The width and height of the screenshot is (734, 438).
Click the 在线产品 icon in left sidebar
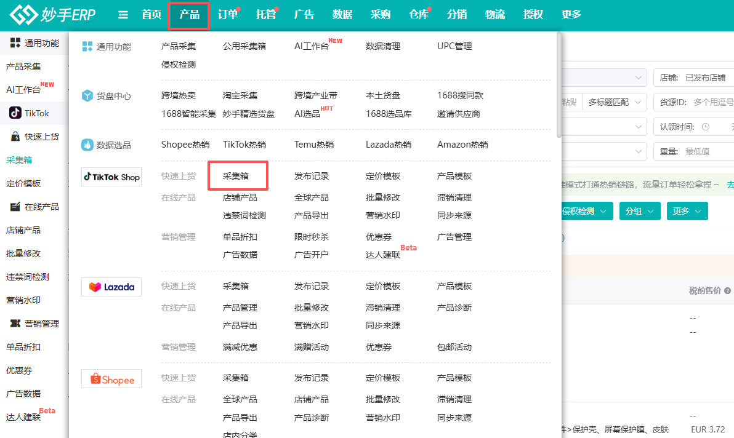15,207
